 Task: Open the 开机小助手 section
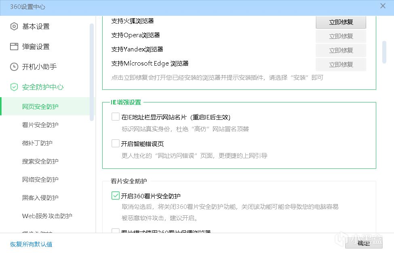click(39, 67)
